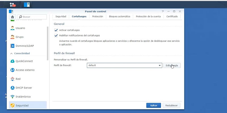Switch to the Seguridad tab
Screen dimensions: 227x113
[61, 16]
